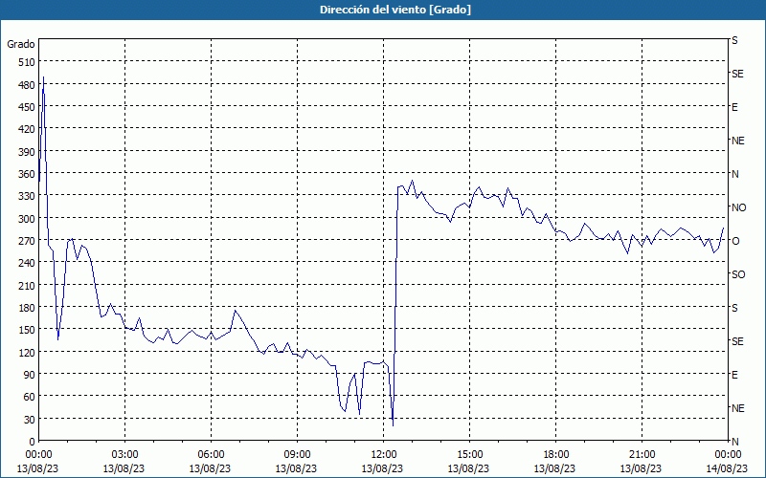Click the 'N' compass label on the 360 gridline
This screenshot has width=766, height=478.
pyautogui.click(x=734, y=174)
